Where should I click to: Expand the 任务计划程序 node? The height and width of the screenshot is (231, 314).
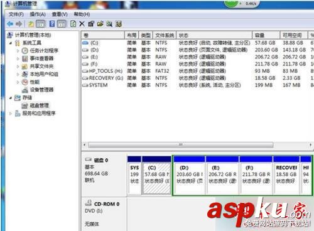(18, 51)
